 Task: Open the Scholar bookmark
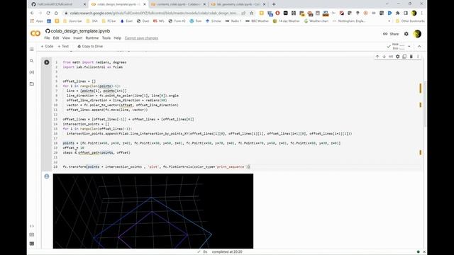(x=214, y=21)
